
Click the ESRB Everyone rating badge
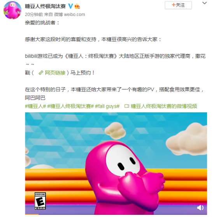pos(40,201)
